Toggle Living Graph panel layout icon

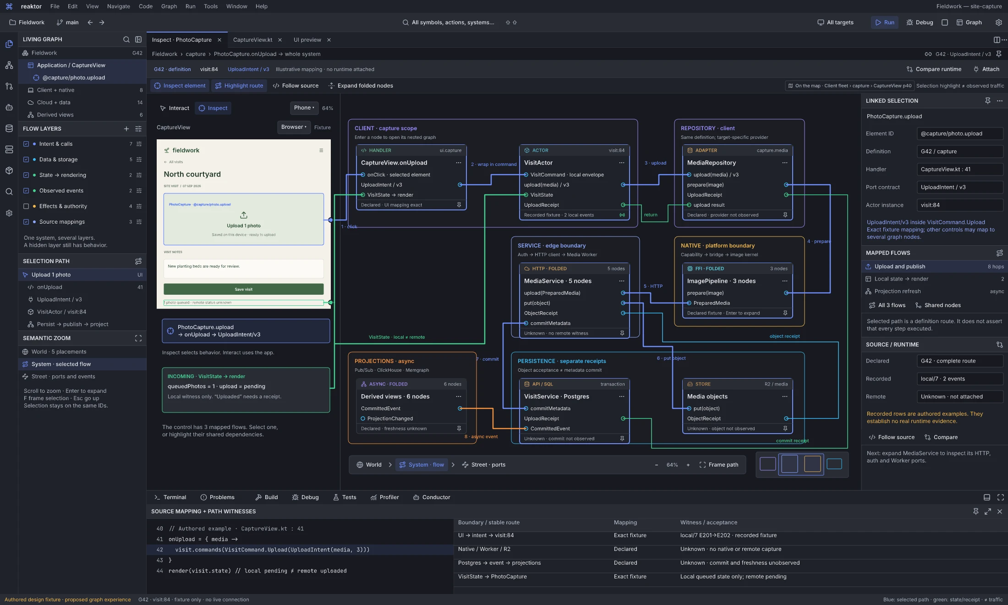click(x=138, y=39)
